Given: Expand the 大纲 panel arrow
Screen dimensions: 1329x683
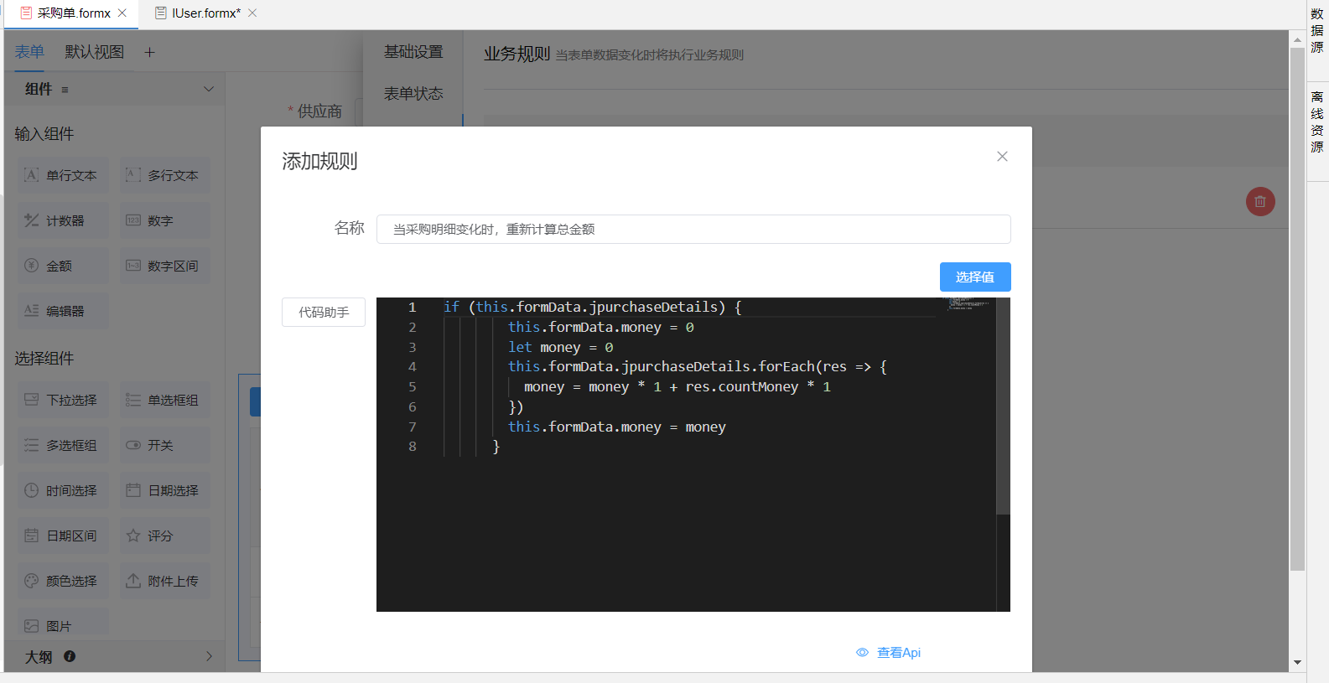Looking at the screenshot, I should coord(209,656).
